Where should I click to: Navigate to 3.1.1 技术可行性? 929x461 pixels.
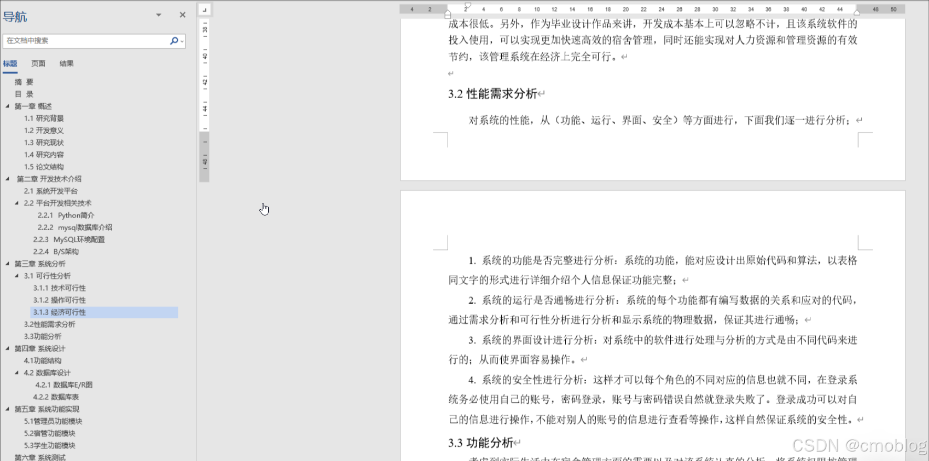[59, 288]
